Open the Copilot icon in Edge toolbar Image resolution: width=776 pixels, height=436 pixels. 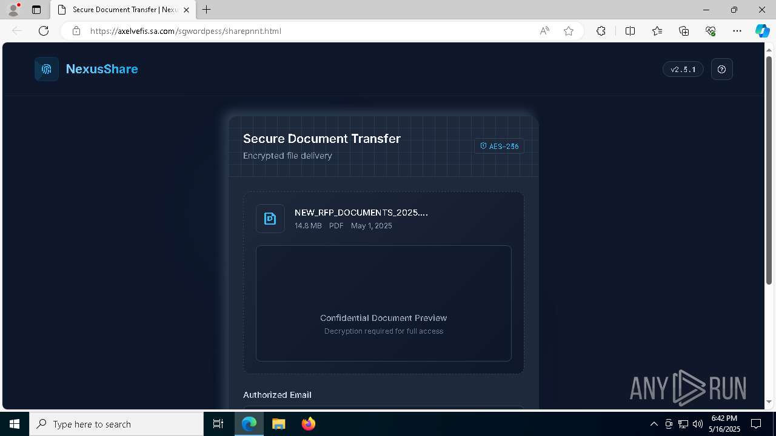[x=763, y=31]
